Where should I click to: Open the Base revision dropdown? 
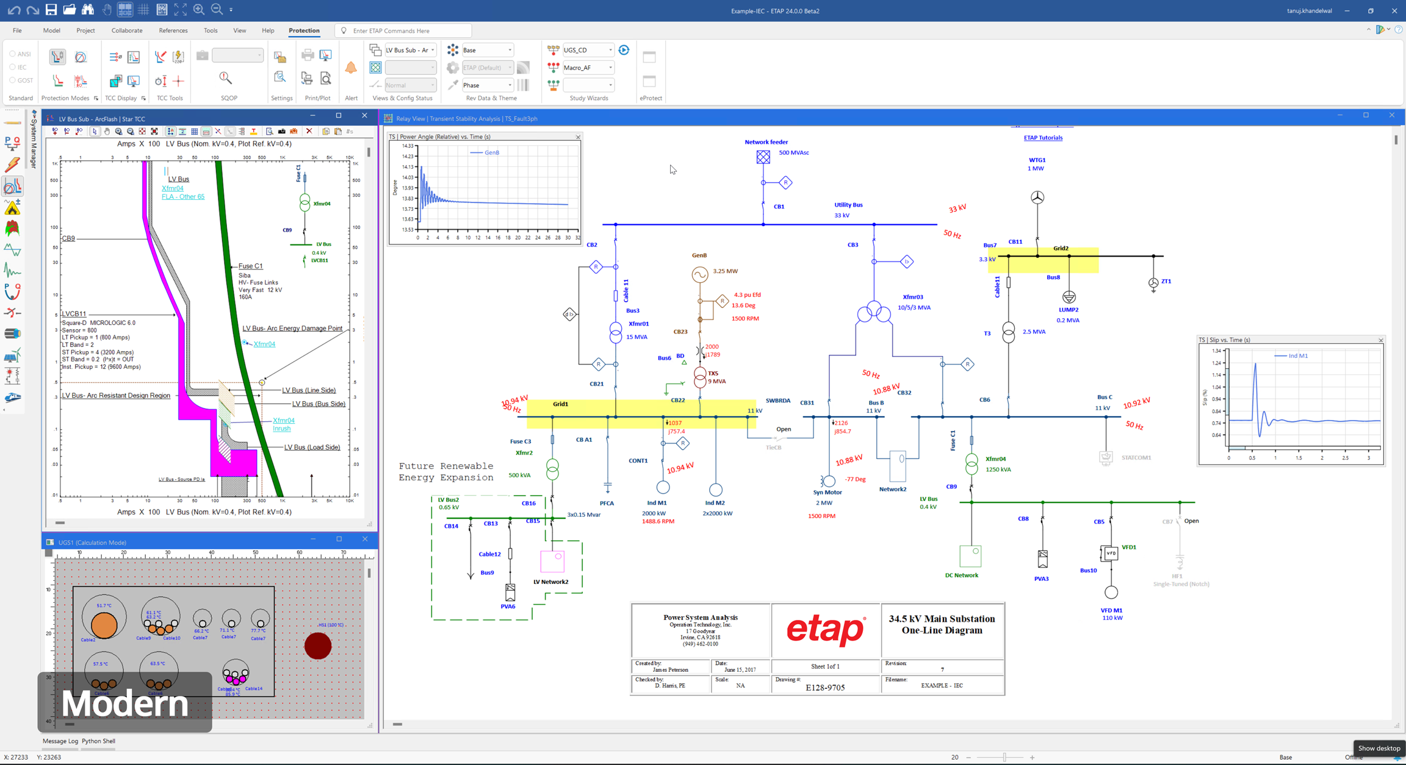tap(510, 50)
